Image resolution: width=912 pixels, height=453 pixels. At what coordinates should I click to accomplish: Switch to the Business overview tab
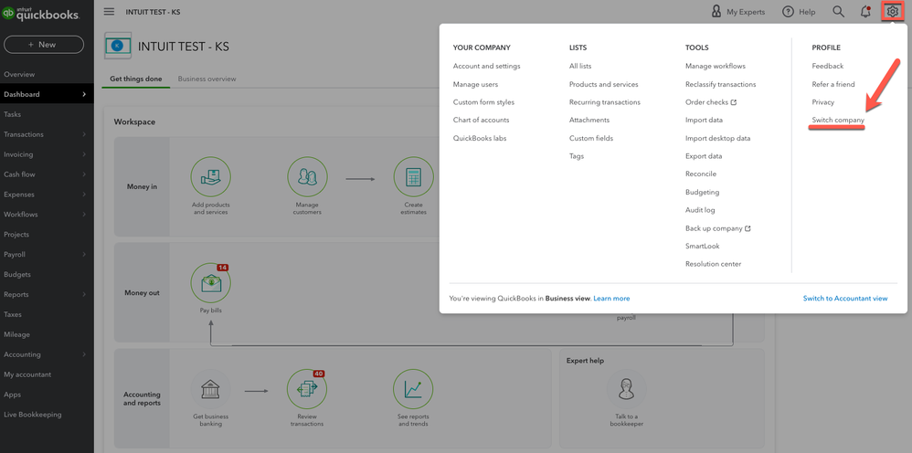[x=207, y=79]
